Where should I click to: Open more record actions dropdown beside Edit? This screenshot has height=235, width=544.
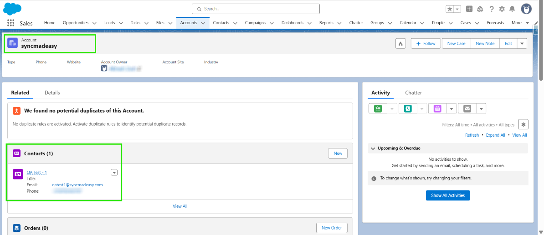click(x=522, y=44)
